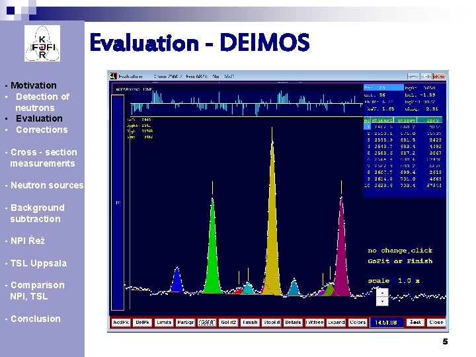Select peak row with channel 2543.7
The image size is (476, 357).
click(404, 146)
